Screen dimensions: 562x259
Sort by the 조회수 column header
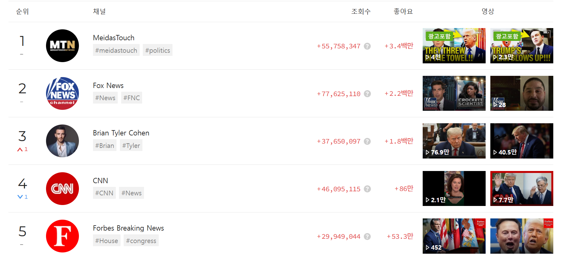tap(361, 12)
